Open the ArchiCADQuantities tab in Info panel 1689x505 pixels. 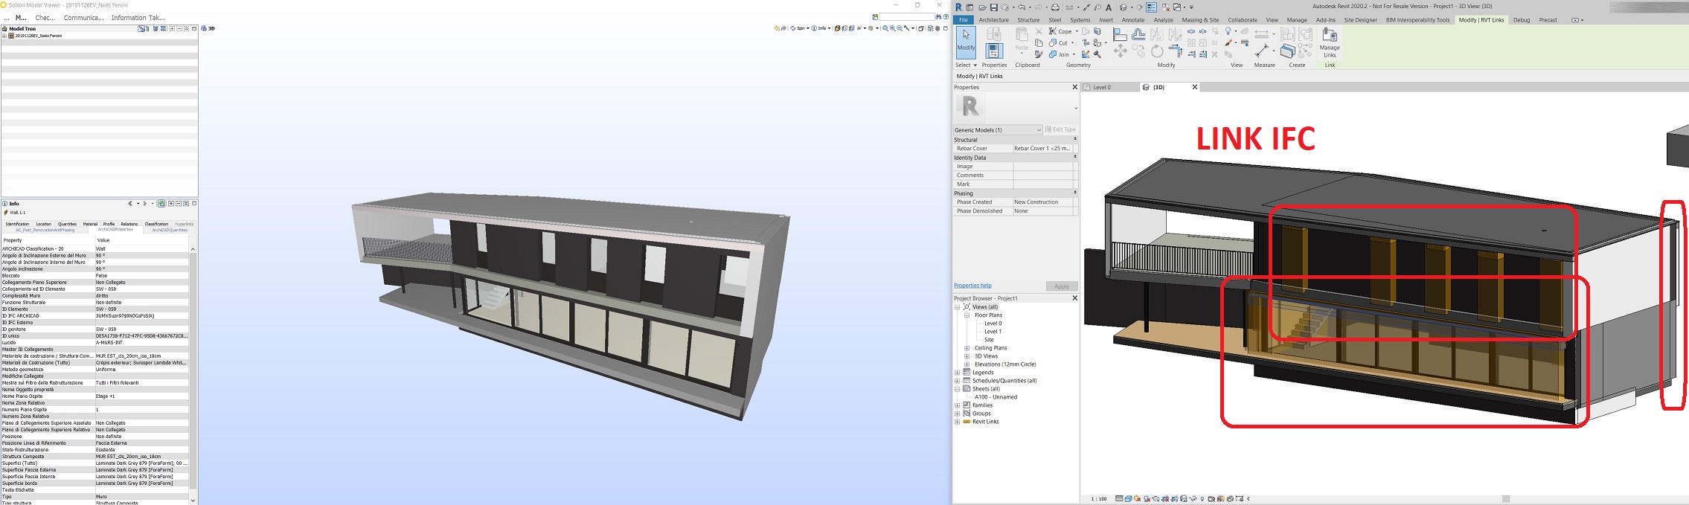(x=170, y=230)
